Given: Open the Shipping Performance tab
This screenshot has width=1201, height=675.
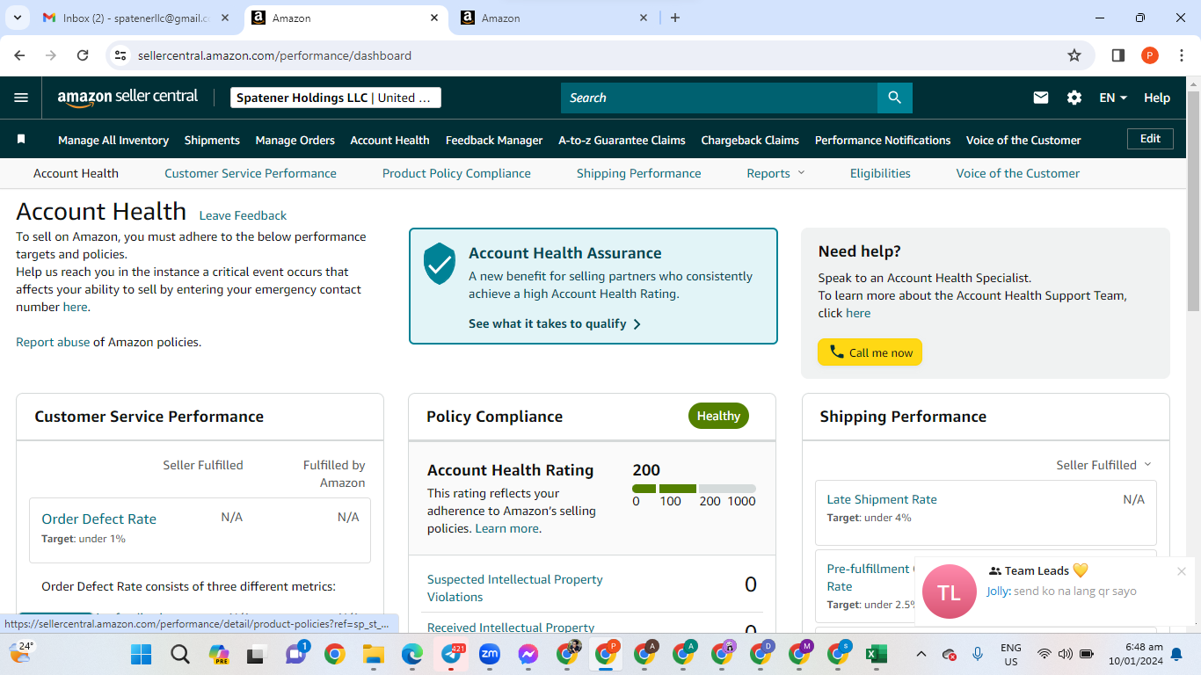Looking at the screenshot, I should (x=639, y=173).
